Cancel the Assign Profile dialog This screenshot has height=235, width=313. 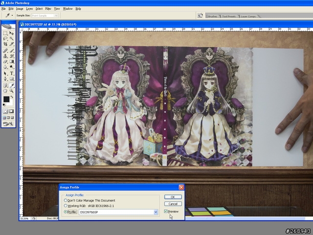(x=173, y=204)
